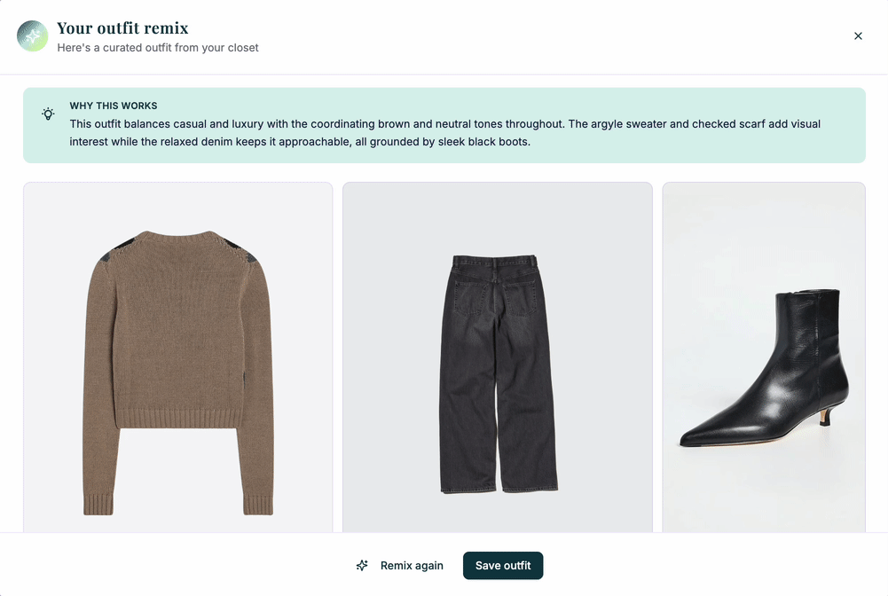The height and width of the screenshot is (596, 888).
Task: Click the lightbulb icon in the green banner
Action: (x=48, y=114)
